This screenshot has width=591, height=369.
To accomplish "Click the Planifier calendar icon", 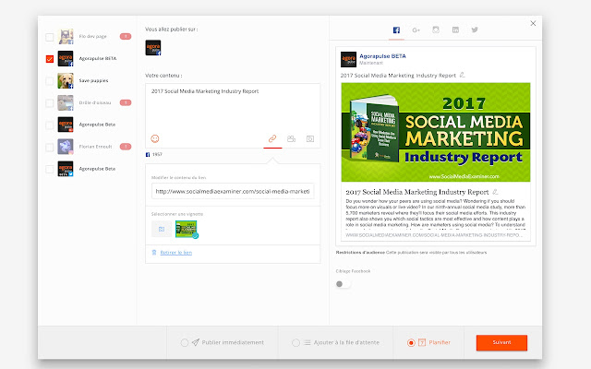I will (x=422, y=342).
